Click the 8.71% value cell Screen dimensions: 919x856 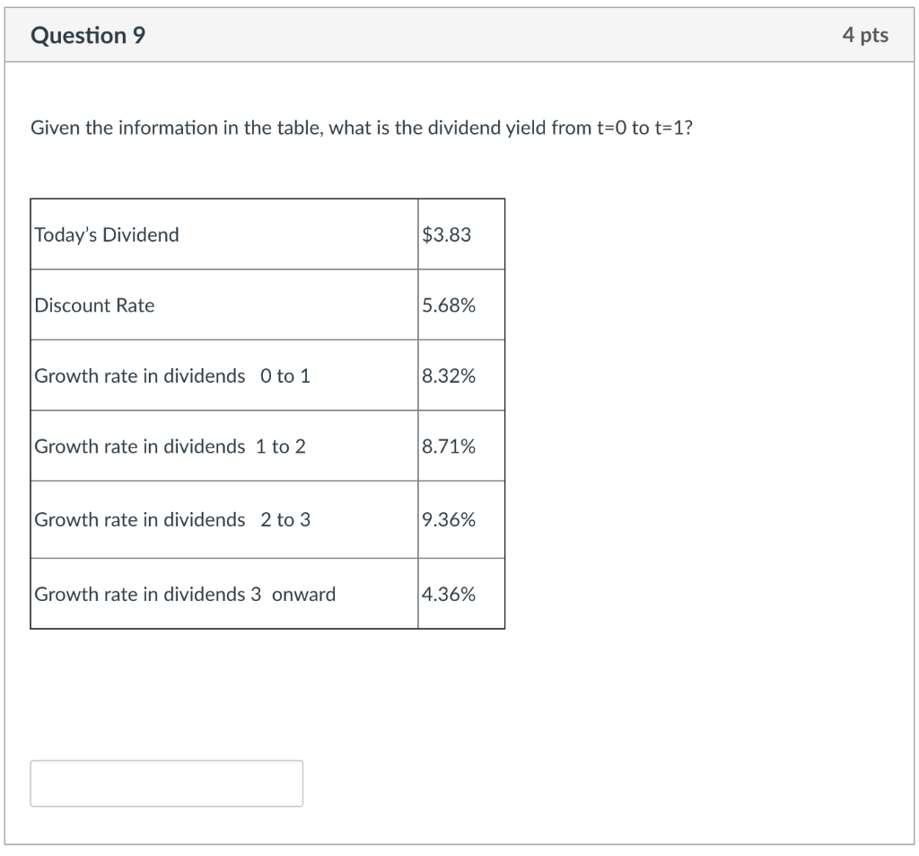[x=445, y=446]
